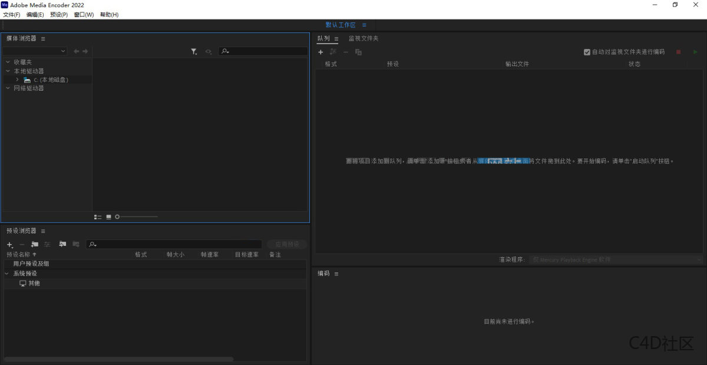This screenshot has width=707, height=365.
Task: Click the 预设 column header in queue
Action: click(x=393, y=64)
